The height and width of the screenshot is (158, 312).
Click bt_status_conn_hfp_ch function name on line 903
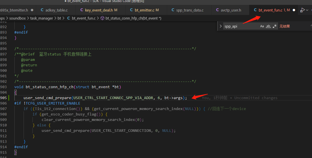(49, 87)
